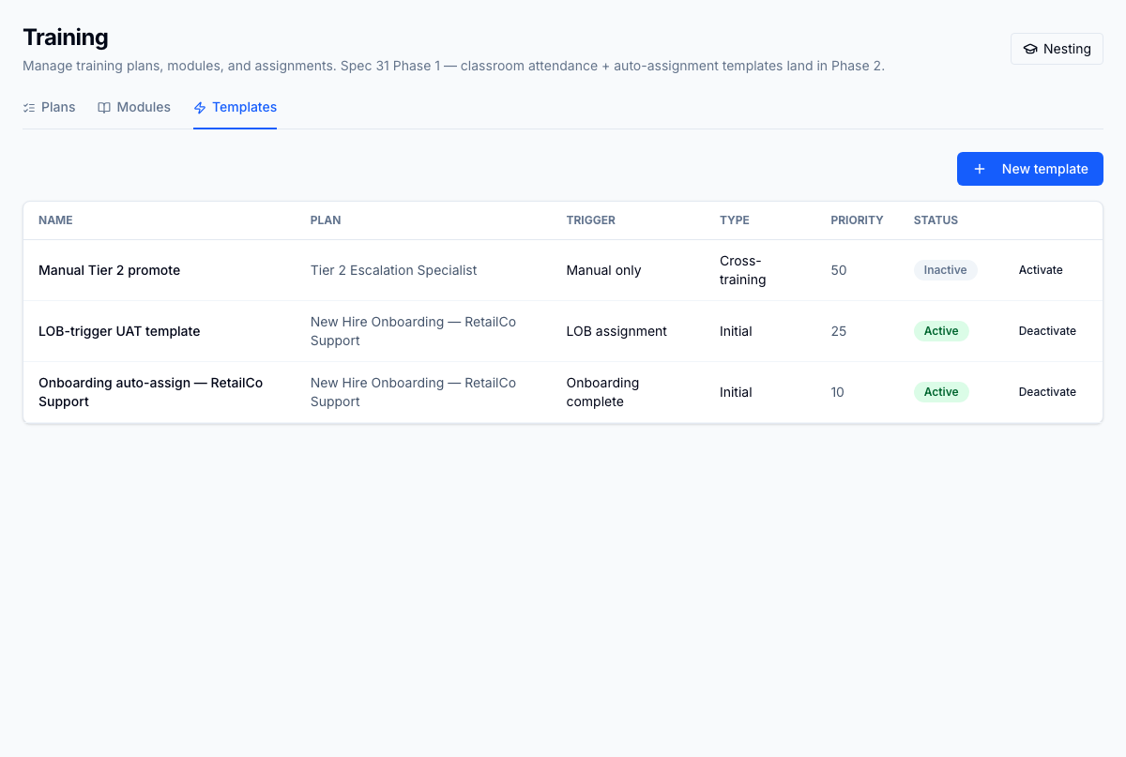1126x757 pixels.
Task: Select the Manual Tier 2 promote name
Action: pos(109,270)
